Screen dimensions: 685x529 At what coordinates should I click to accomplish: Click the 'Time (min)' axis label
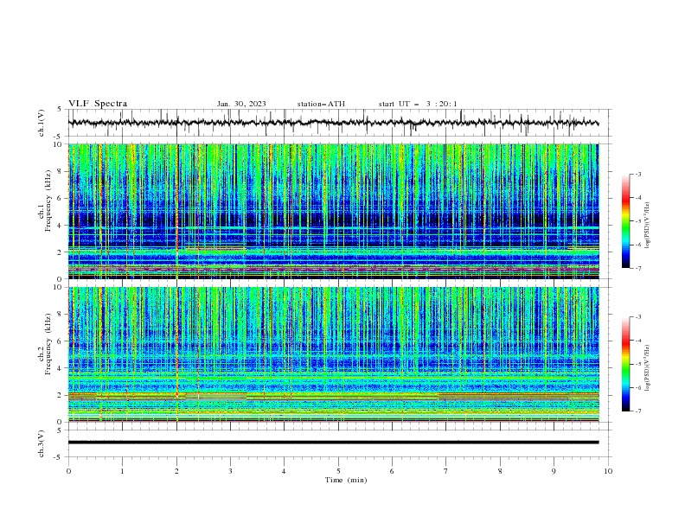tap(346, 480)
